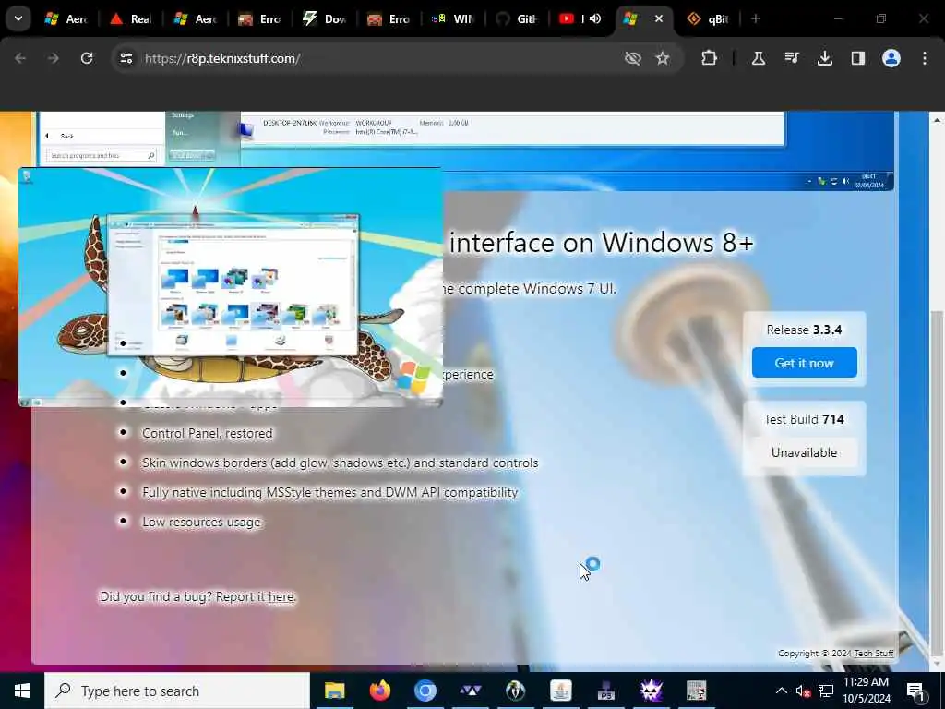This screenshot has width=945, height=709.
Task: Open the Extensions puzzle icon
Action: click(710, 58)
